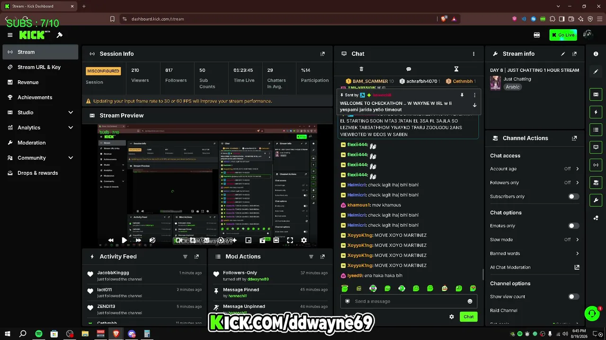606x340 pixels.
Task: Clear chat with the trash icon
Action: (x=361, y=69)
